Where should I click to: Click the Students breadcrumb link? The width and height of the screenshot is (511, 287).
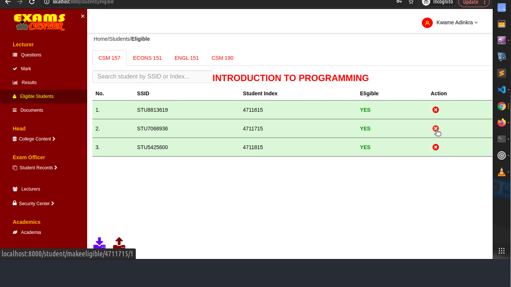tap(119, 39)
